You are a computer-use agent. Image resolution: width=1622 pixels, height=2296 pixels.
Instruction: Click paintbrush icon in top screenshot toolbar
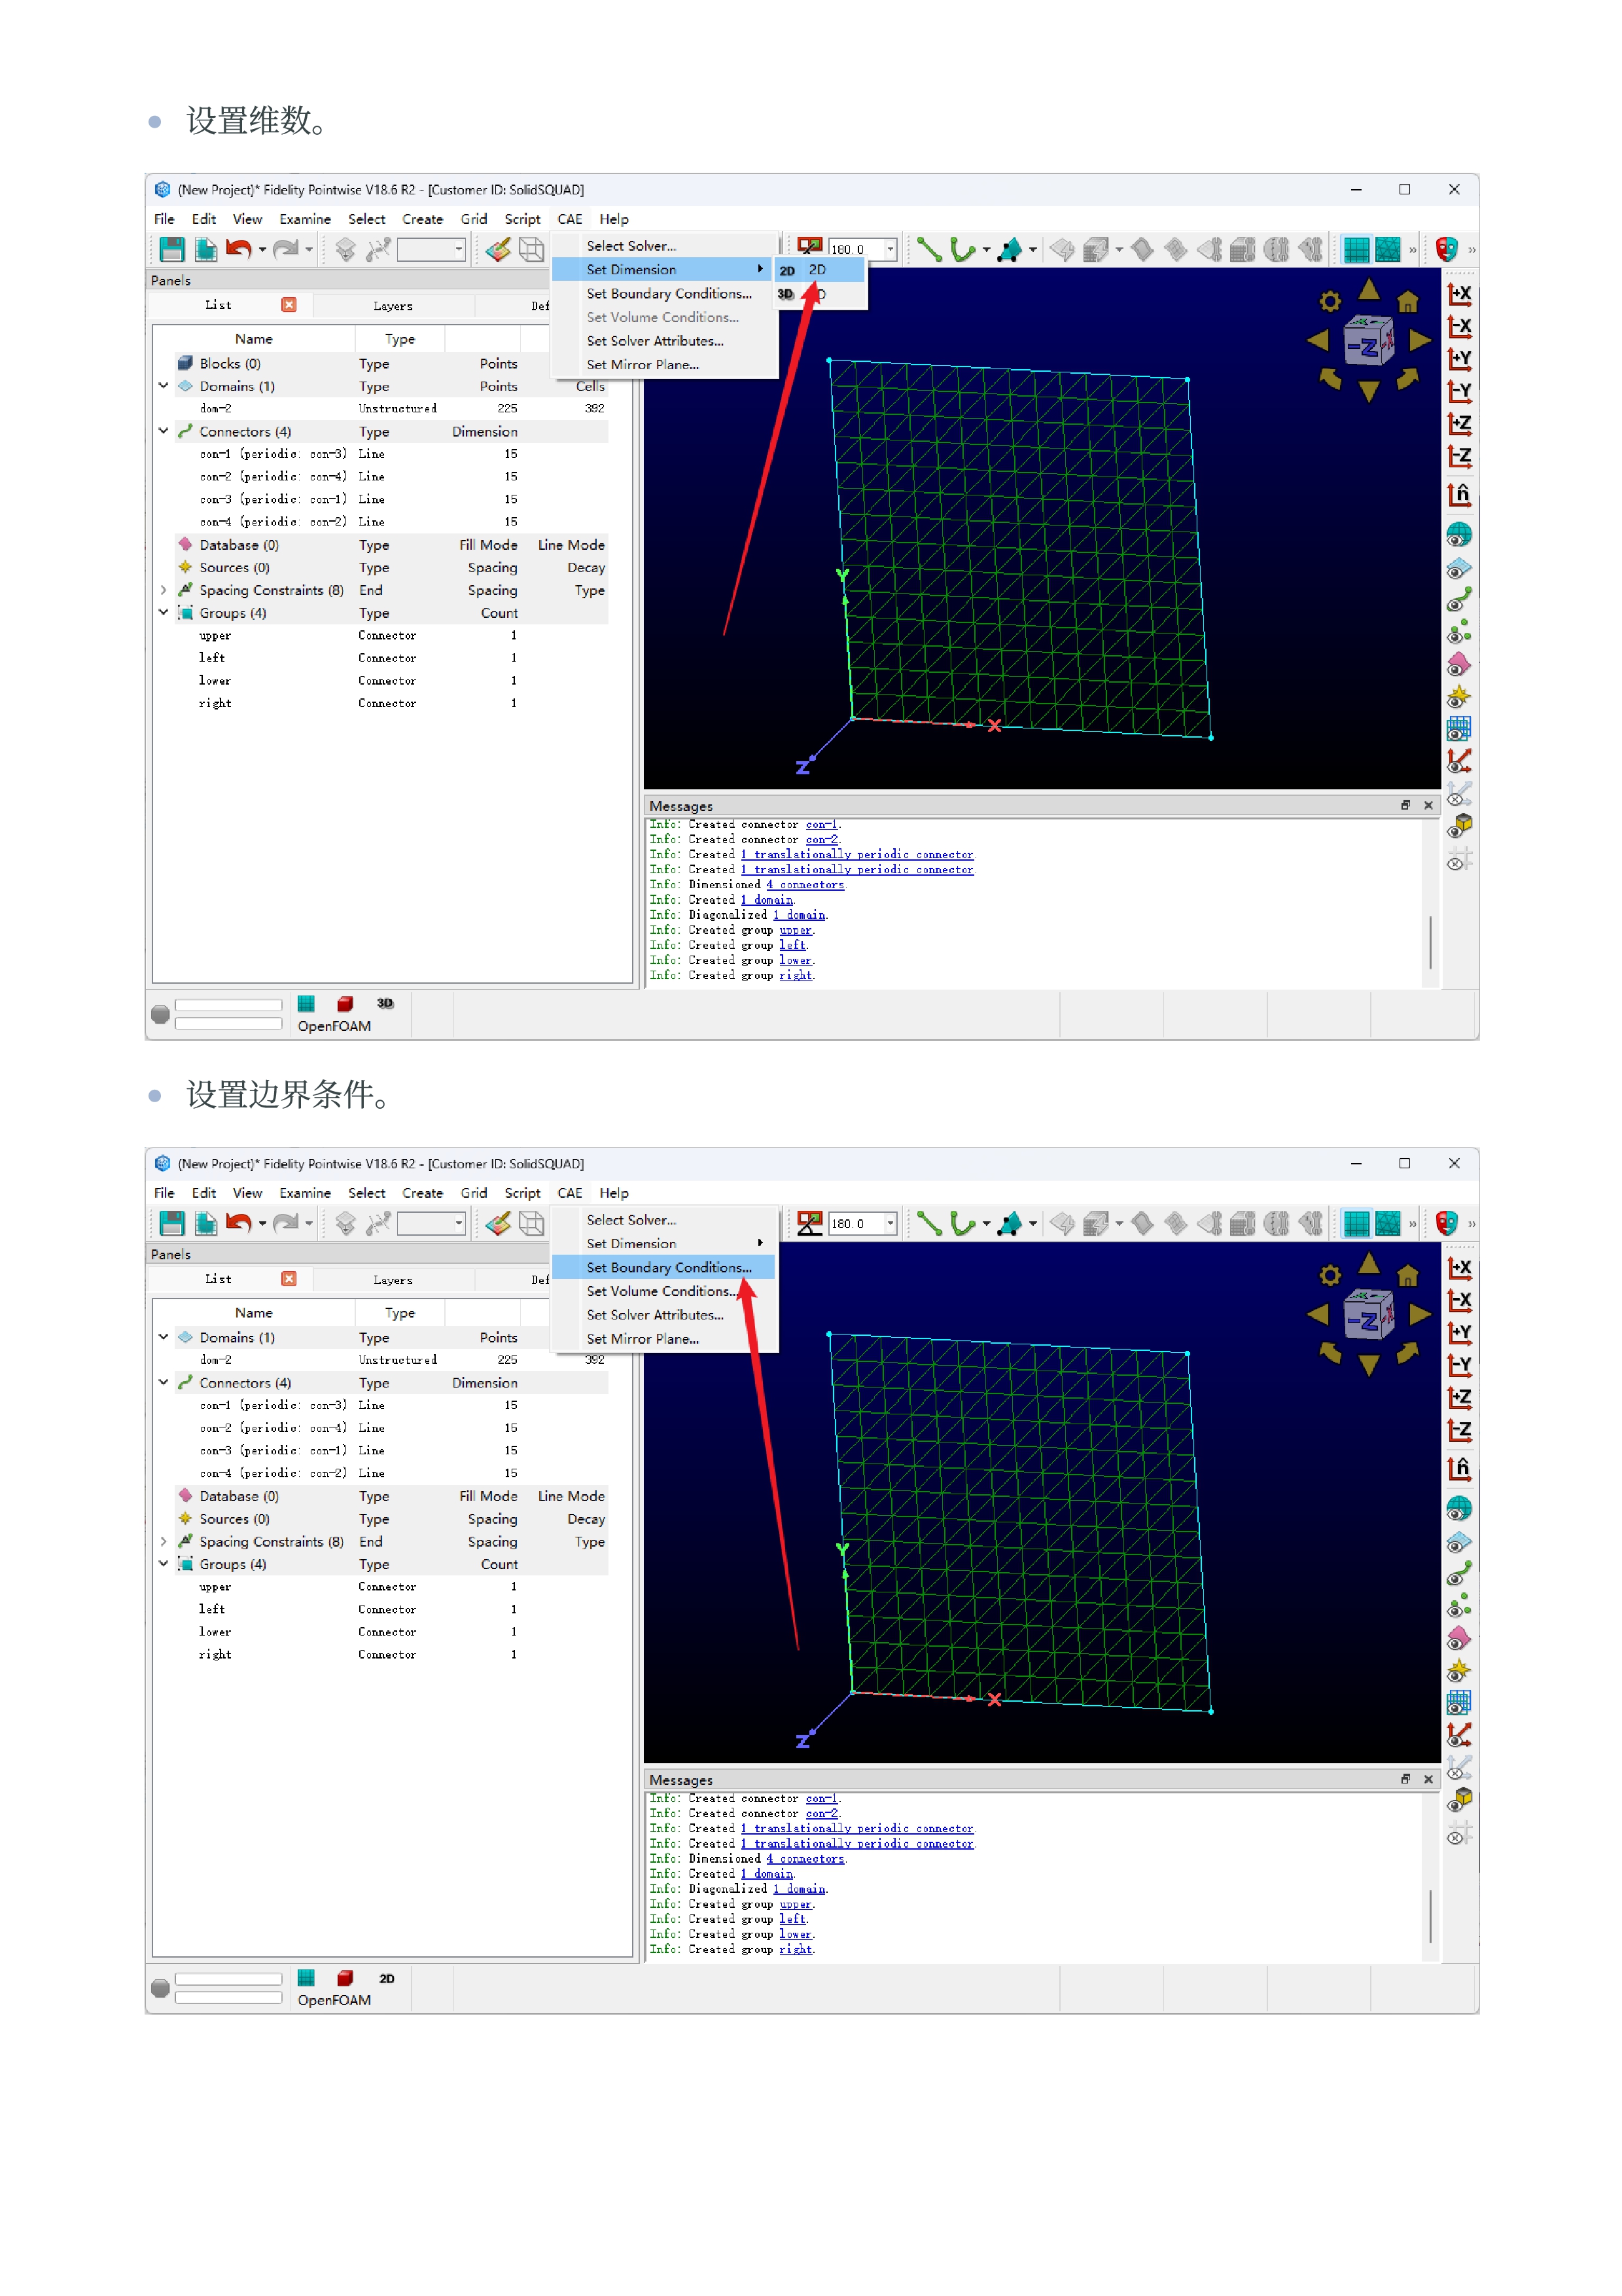[x=498, y=249]
